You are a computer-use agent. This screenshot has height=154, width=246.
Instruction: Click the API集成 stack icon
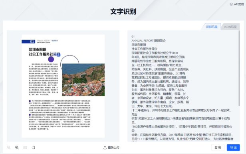[x=231, y=4]
